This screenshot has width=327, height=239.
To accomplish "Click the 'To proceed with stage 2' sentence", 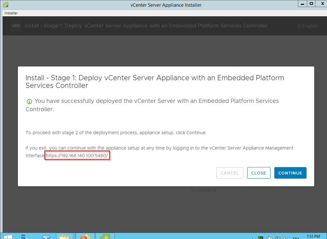I will click(116, 133).
